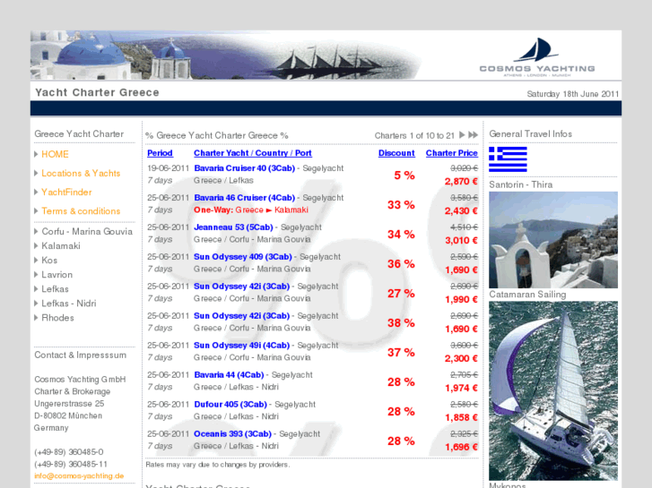This screenshot has height=488, width=652.
Task: Select Lefkas location link
Action: click(55, 289)
